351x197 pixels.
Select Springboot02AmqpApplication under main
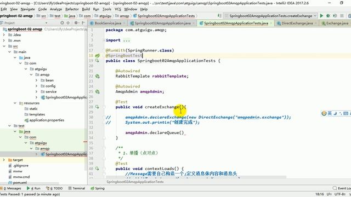[x=64, y=97]
